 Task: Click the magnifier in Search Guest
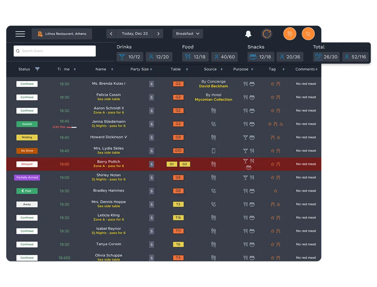(x=18, y=51)
